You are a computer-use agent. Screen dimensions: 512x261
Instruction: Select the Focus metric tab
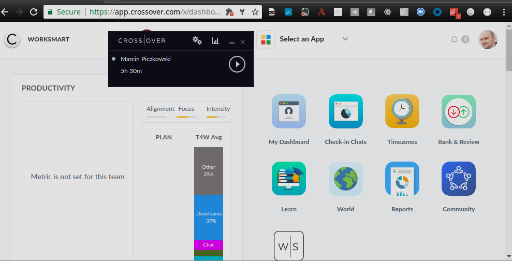(x=186, y=109)
